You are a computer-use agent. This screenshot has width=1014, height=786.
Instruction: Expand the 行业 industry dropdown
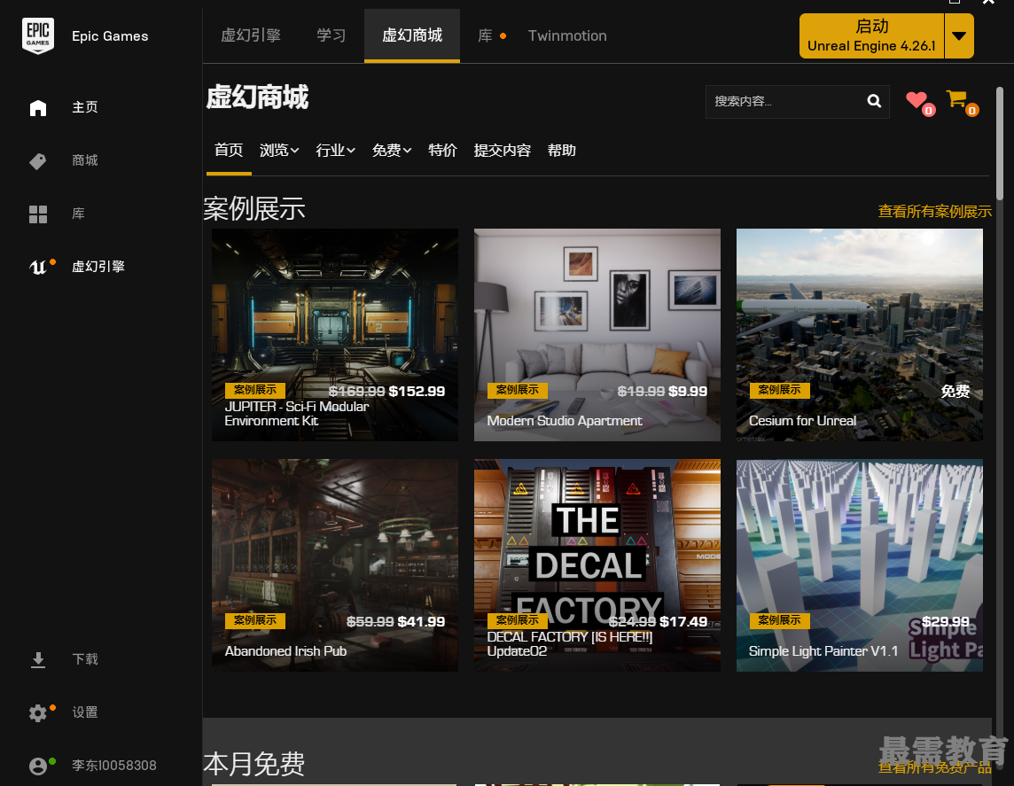(335, 151)
